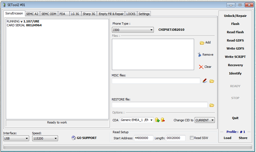Open the Settings tab
The image size is (256, 152).
click(144, 14)
